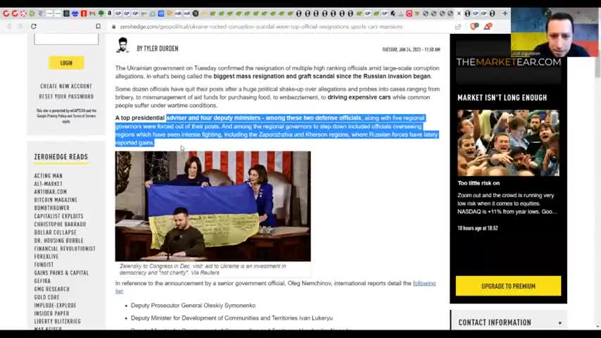Screen dimensions: 601x338
Task: Open Christophe Barraud link
Action: tap(61, 225)
